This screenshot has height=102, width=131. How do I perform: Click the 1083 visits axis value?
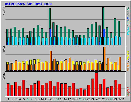[4, 49]
